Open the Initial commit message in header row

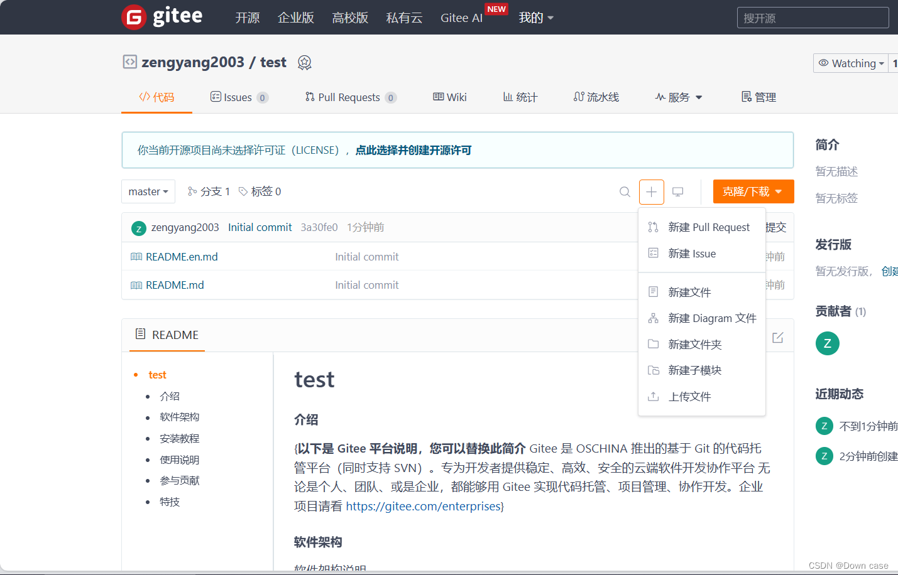point(260,227)
